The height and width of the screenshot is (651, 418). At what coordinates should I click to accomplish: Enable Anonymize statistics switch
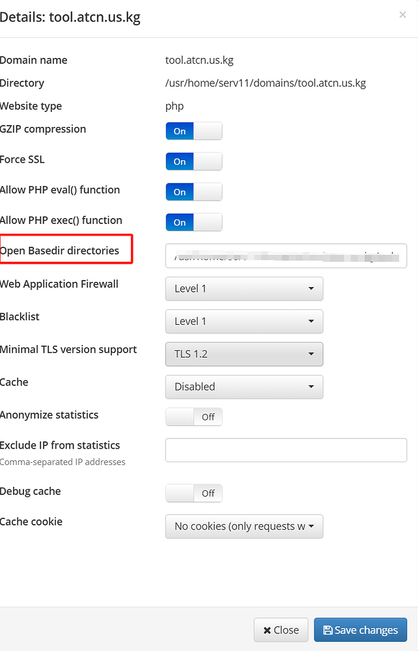(194, 417)
